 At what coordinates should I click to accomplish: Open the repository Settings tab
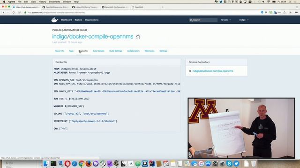[163, 51]
